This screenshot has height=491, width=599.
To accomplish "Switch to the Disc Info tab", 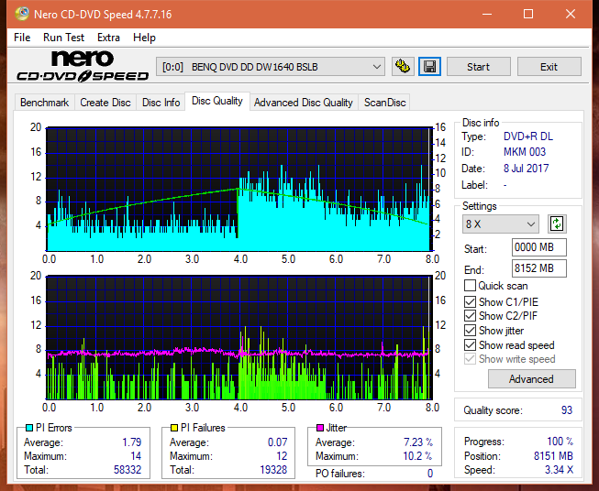I will click(161, 103).
